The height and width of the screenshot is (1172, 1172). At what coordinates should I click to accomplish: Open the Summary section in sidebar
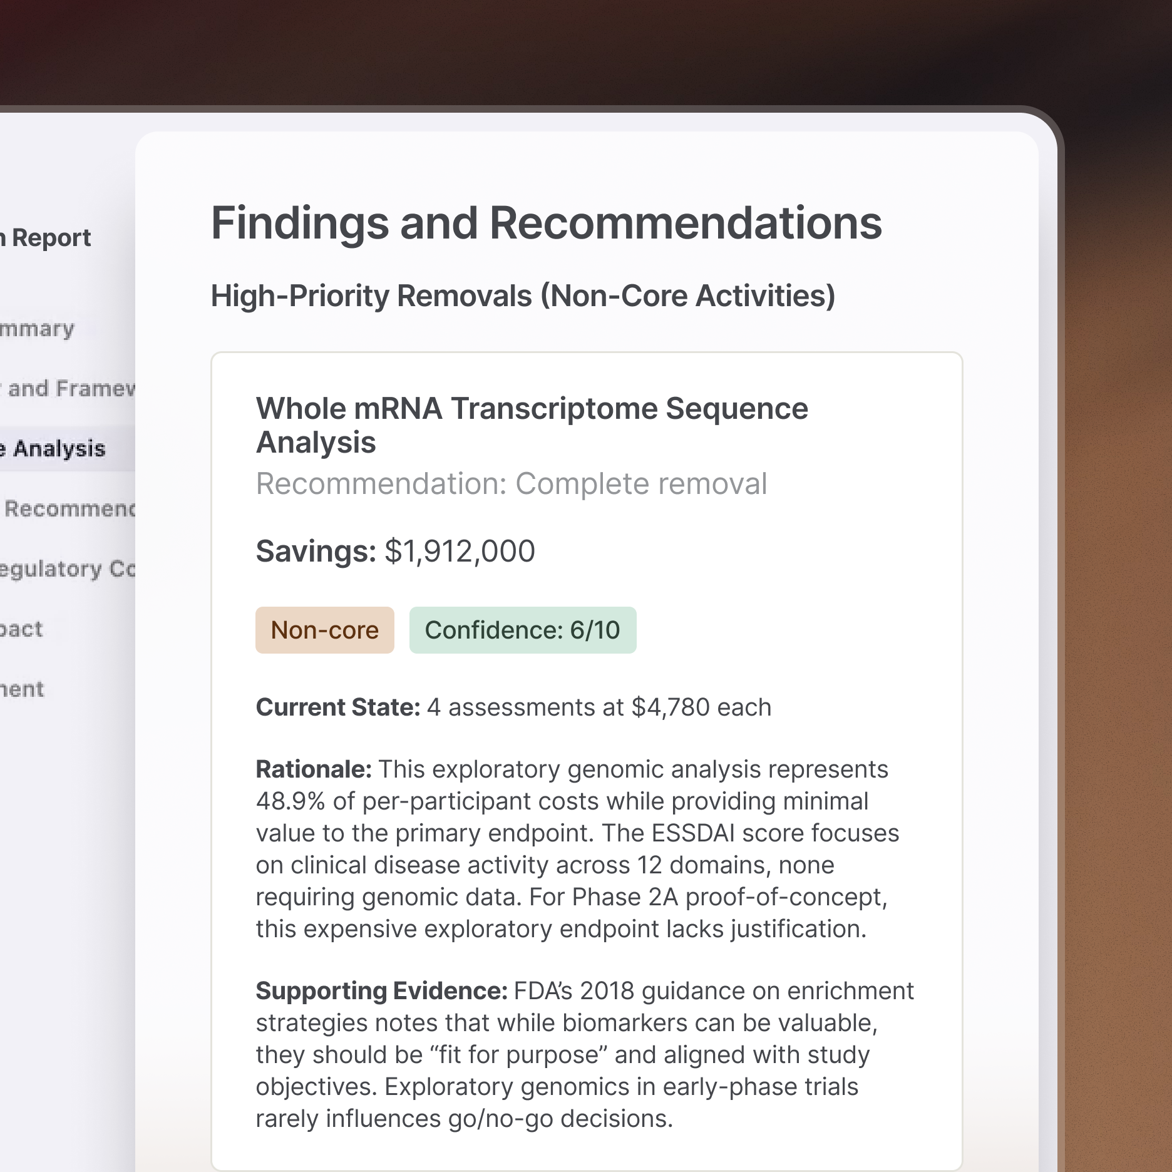[x=38, y=328]
